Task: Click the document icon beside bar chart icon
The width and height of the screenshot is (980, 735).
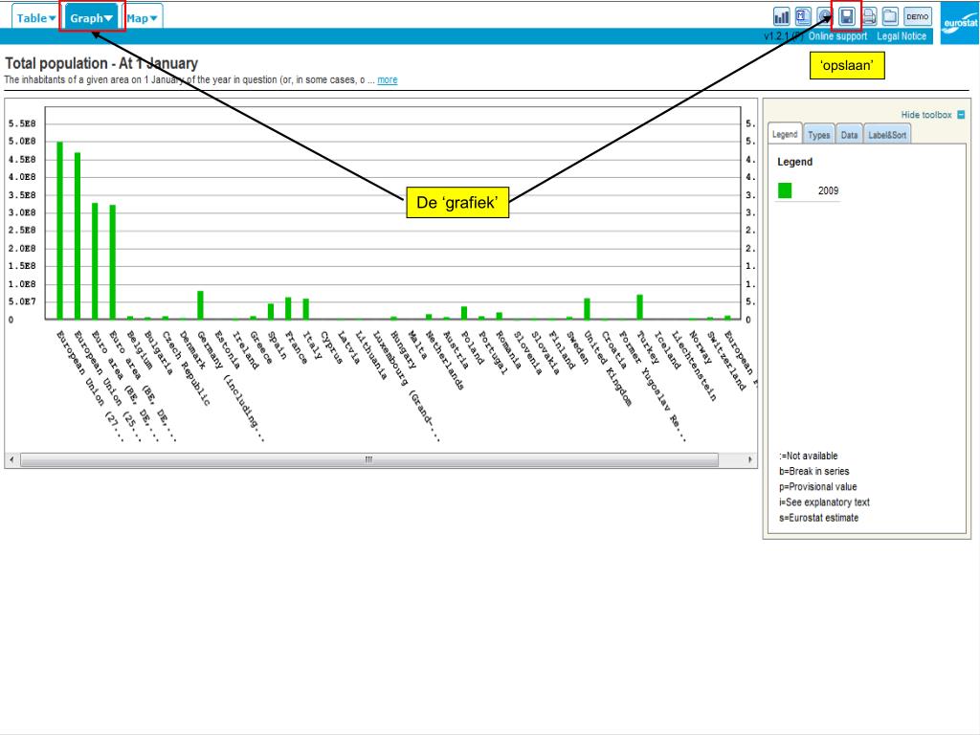Action: [x=803, y=17]
